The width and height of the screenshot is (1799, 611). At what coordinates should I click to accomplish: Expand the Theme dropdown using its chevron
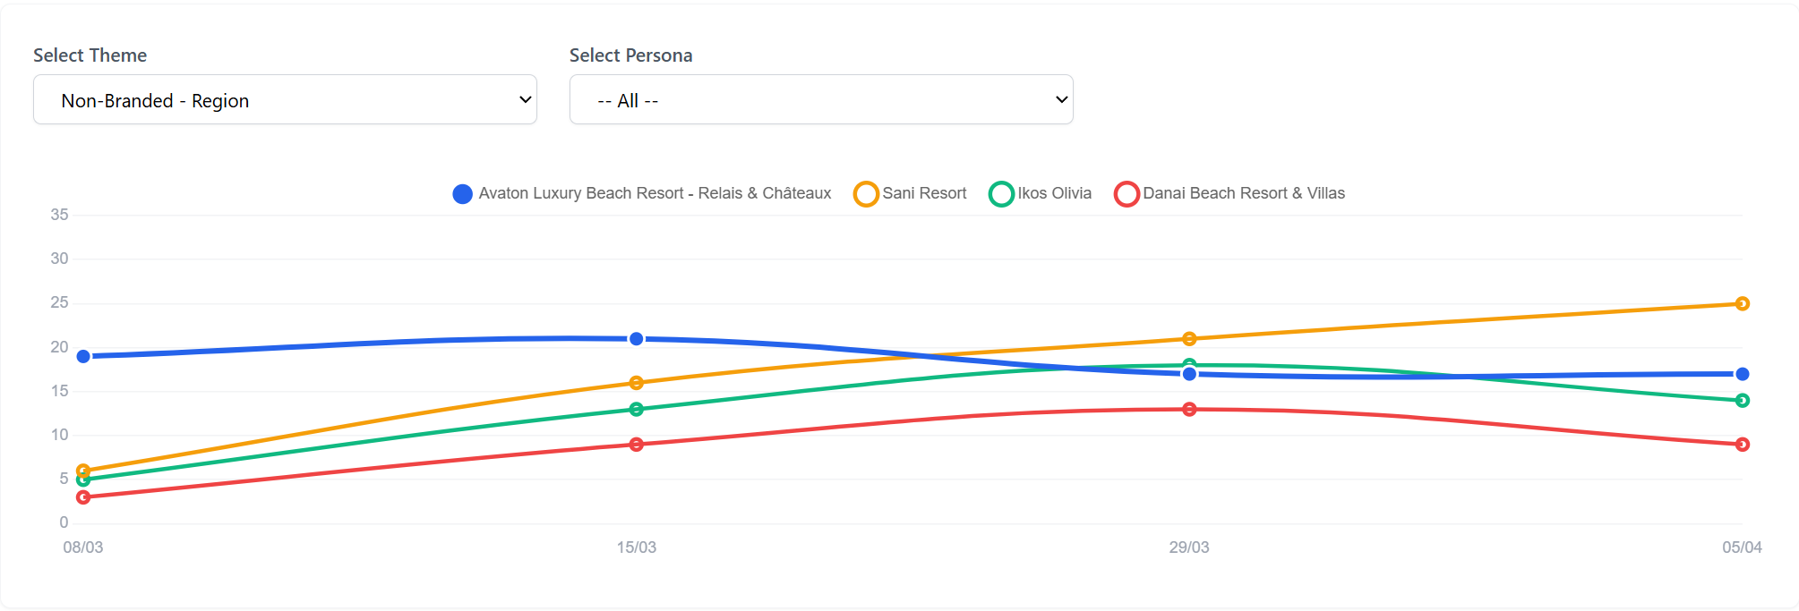(x=524, y=99)
